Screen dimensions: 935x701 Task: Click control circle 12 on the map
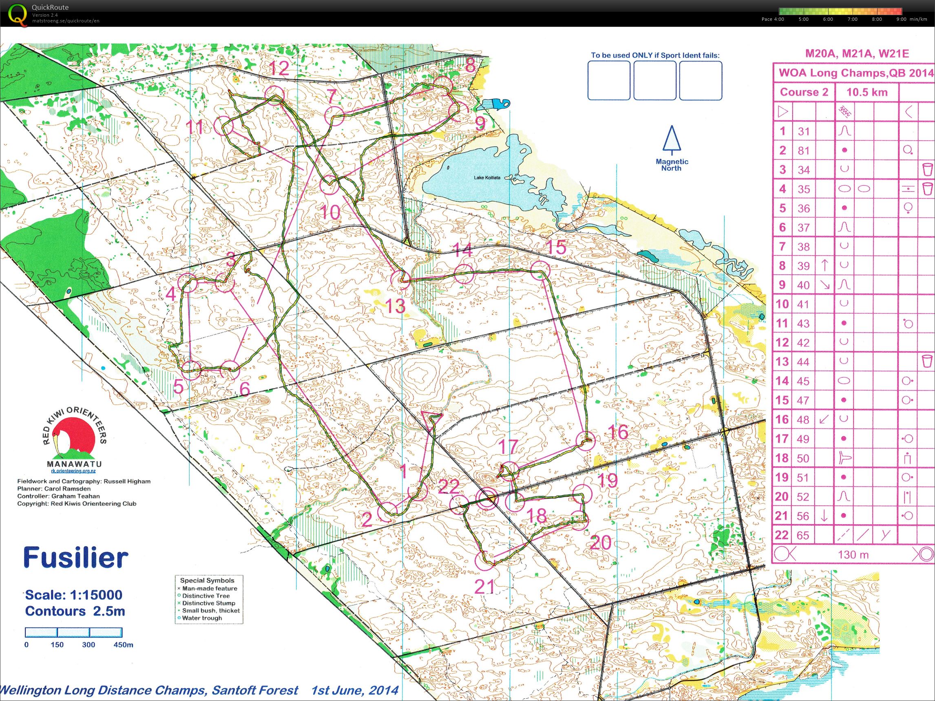[x=275, y=95]
